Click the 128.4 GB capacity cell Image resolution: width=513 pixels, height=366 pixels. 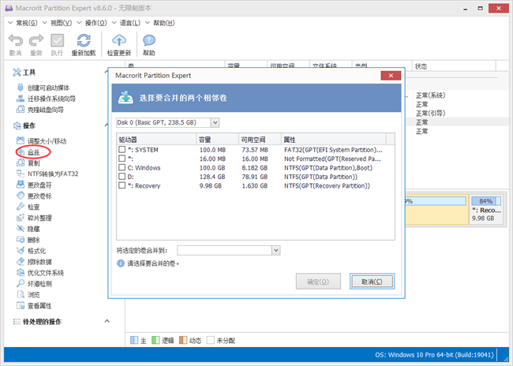(x=212, y=177)
